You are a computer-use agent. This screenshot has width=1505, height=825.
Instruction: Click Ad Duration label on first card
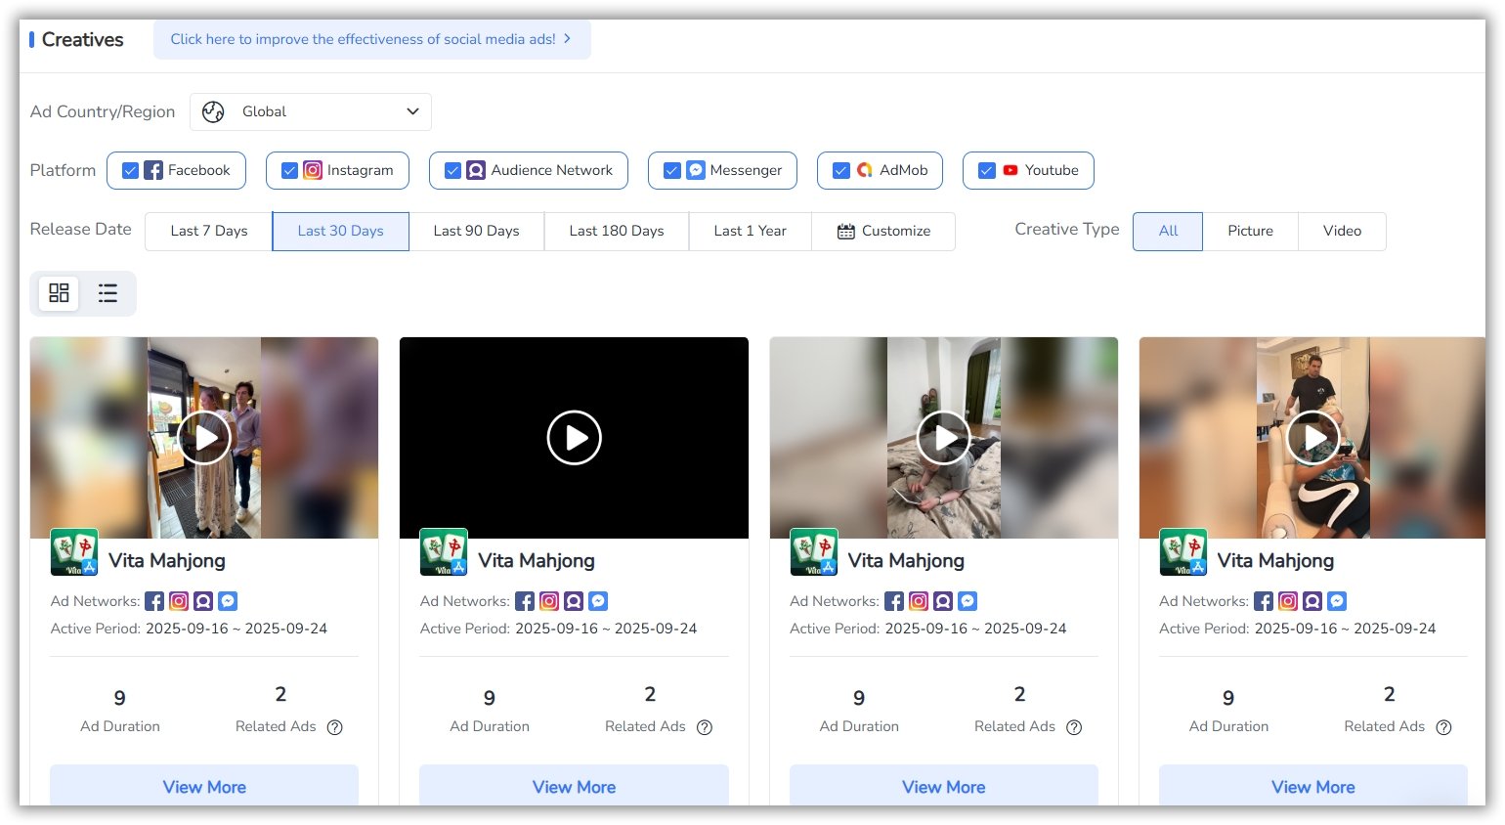(120, 726)
